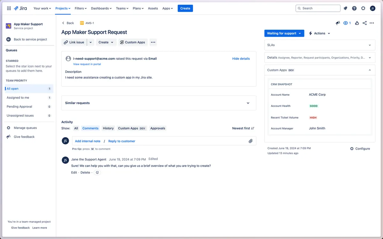Viewport: 383px width, 239px height.
Task: Click the blue Create button
Action: (x=185, y=8)
